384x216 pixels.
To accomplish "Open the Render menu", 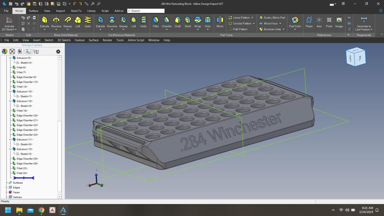I will [107, 40].
